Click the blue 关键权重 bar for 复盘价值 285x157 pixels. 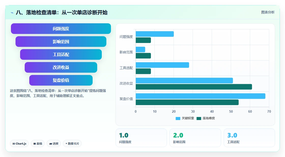[201, 96]
